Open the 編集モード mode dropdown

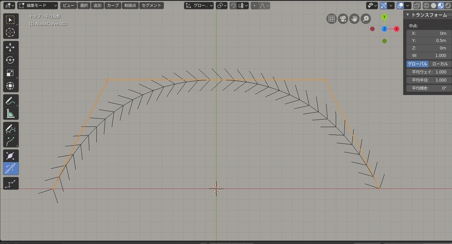[x=38, y=6]
